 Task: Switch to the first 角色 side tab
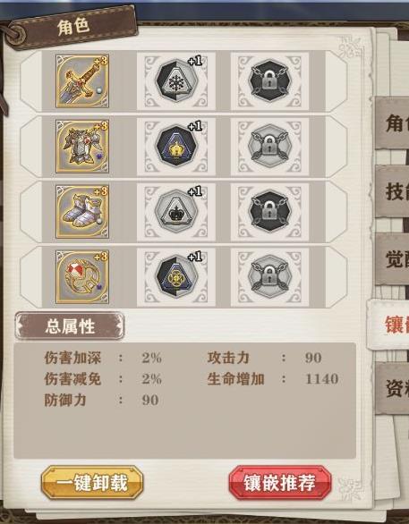(392, 123)
